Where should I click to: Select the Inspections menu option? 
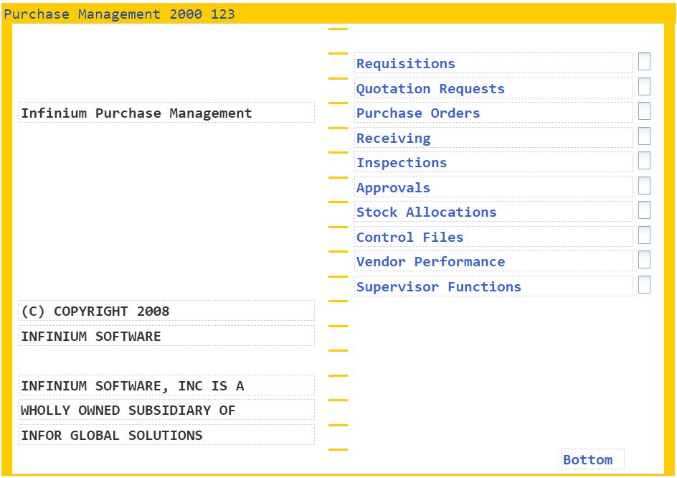[x=493, y=163]
